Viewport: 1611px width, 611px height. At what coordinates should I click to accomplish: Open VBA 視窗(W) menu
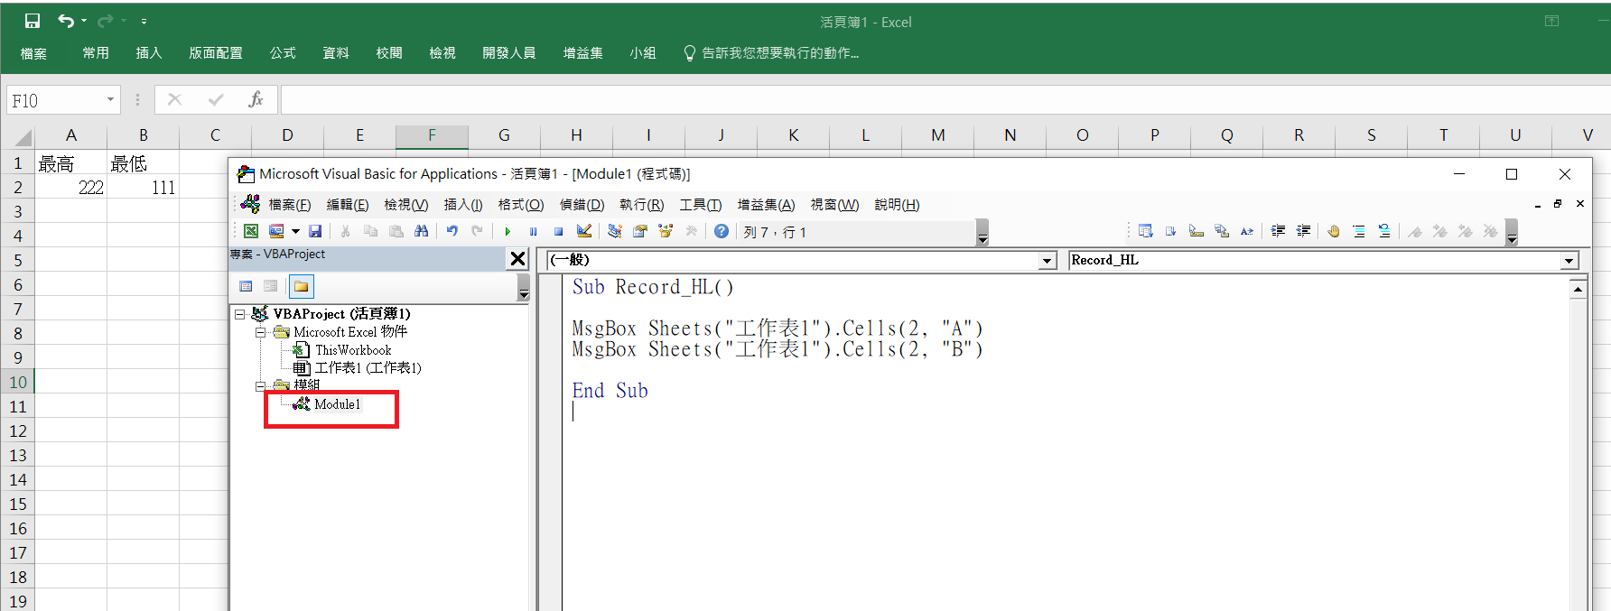835,205
